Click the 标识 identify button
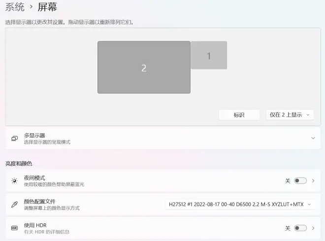The width and height of the screenshot is (325, 241). 239,115
